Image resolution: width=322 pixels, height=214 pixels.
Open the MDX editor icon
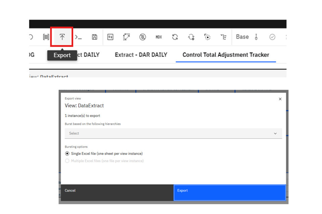[x=159, y=37]
